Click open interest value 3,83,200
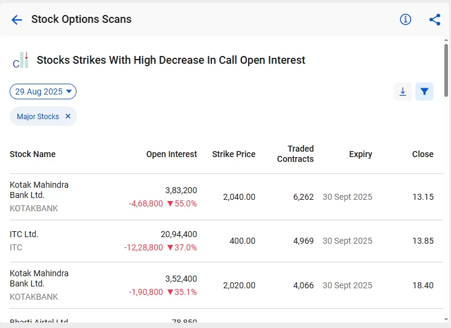 (x=181, y=190)
